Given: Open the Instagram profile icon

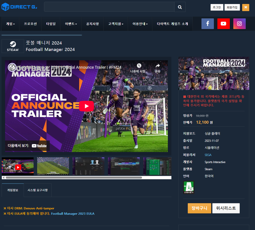Looking at the screenshot, I should coord(239,24).
